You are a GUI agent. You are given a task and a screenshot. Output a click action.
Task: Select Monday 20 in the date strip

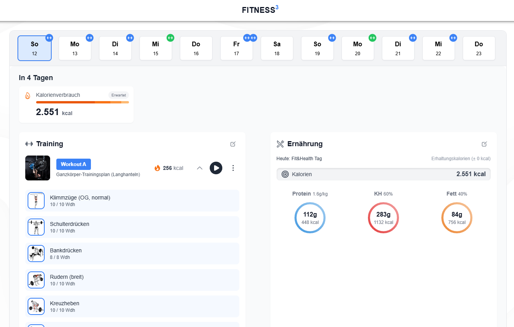(x=357, y=49)
